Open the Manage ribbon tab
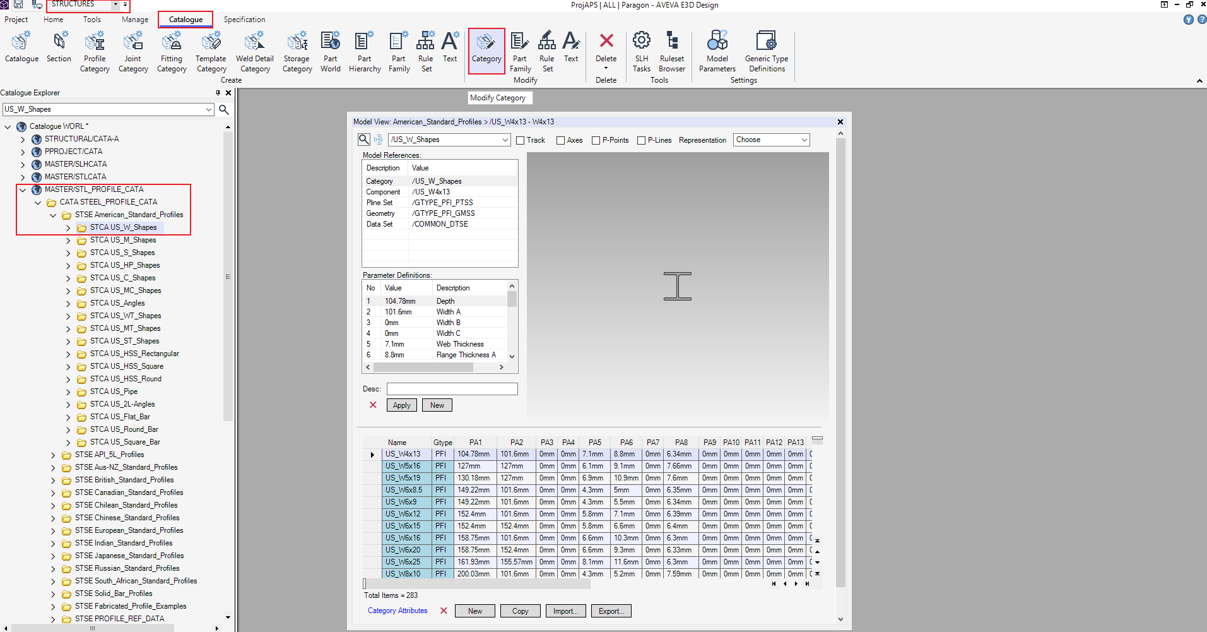The width and height of the screenshot is (1207, 632). [135, 20]
